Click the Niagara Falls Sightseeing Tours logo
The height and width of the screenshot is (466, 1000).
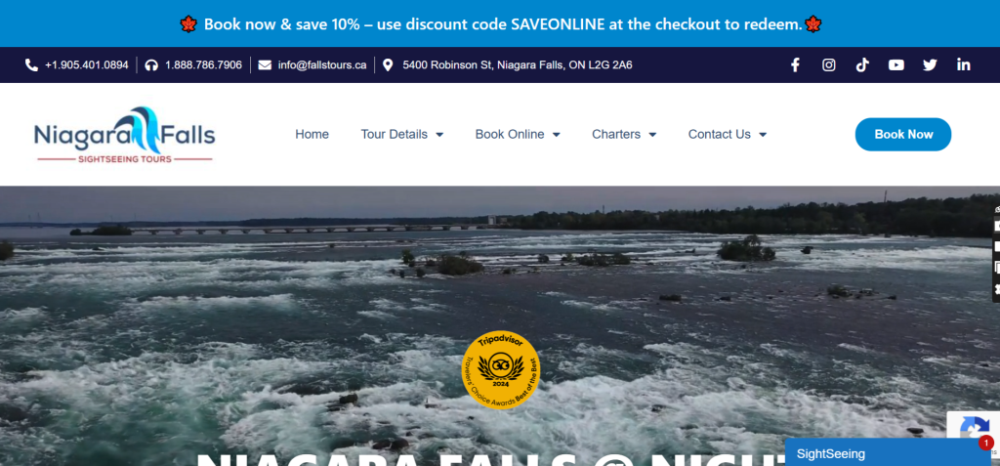124,135
